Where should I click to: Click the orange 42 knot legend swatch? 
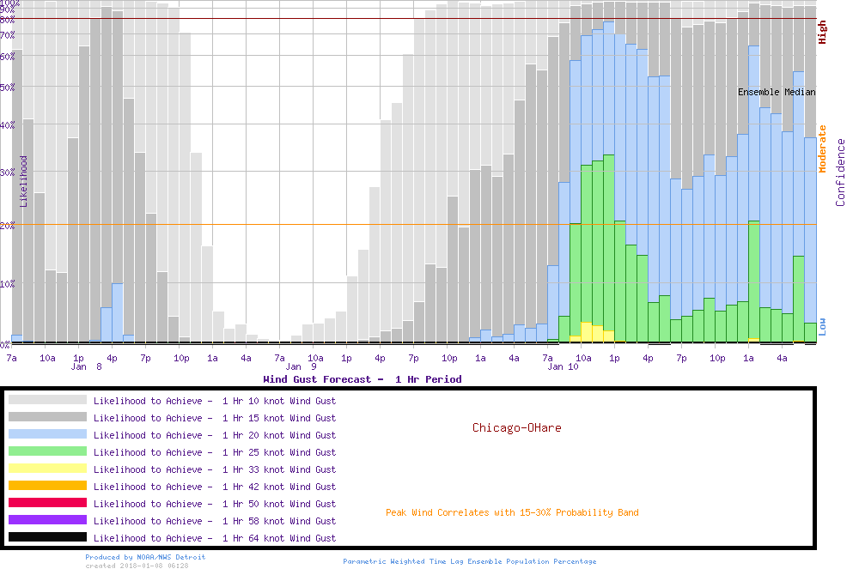pos(47,486)
